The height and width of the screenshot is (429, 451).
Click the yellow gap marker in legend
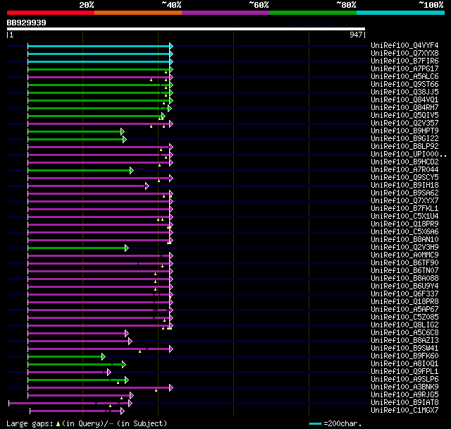(x=58, y=424)
